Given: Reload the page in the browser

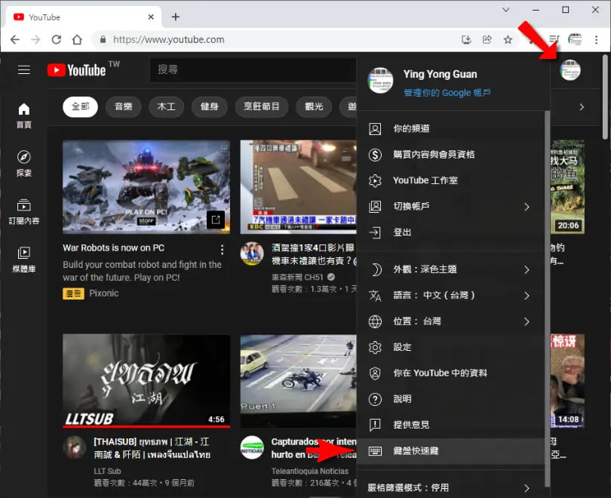Looking at the screenshot, I should [56, 39].
